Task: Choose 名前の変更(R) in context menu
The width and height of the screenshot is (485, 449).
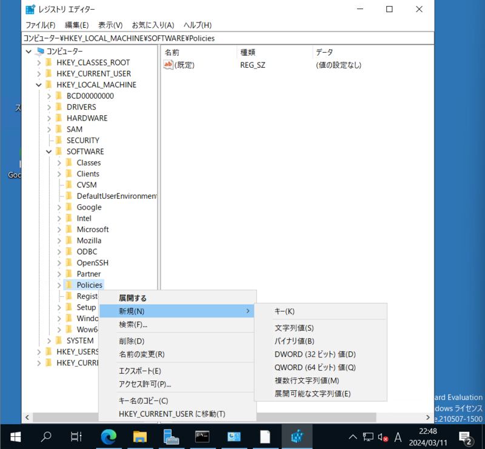Action: click(177, 354)
